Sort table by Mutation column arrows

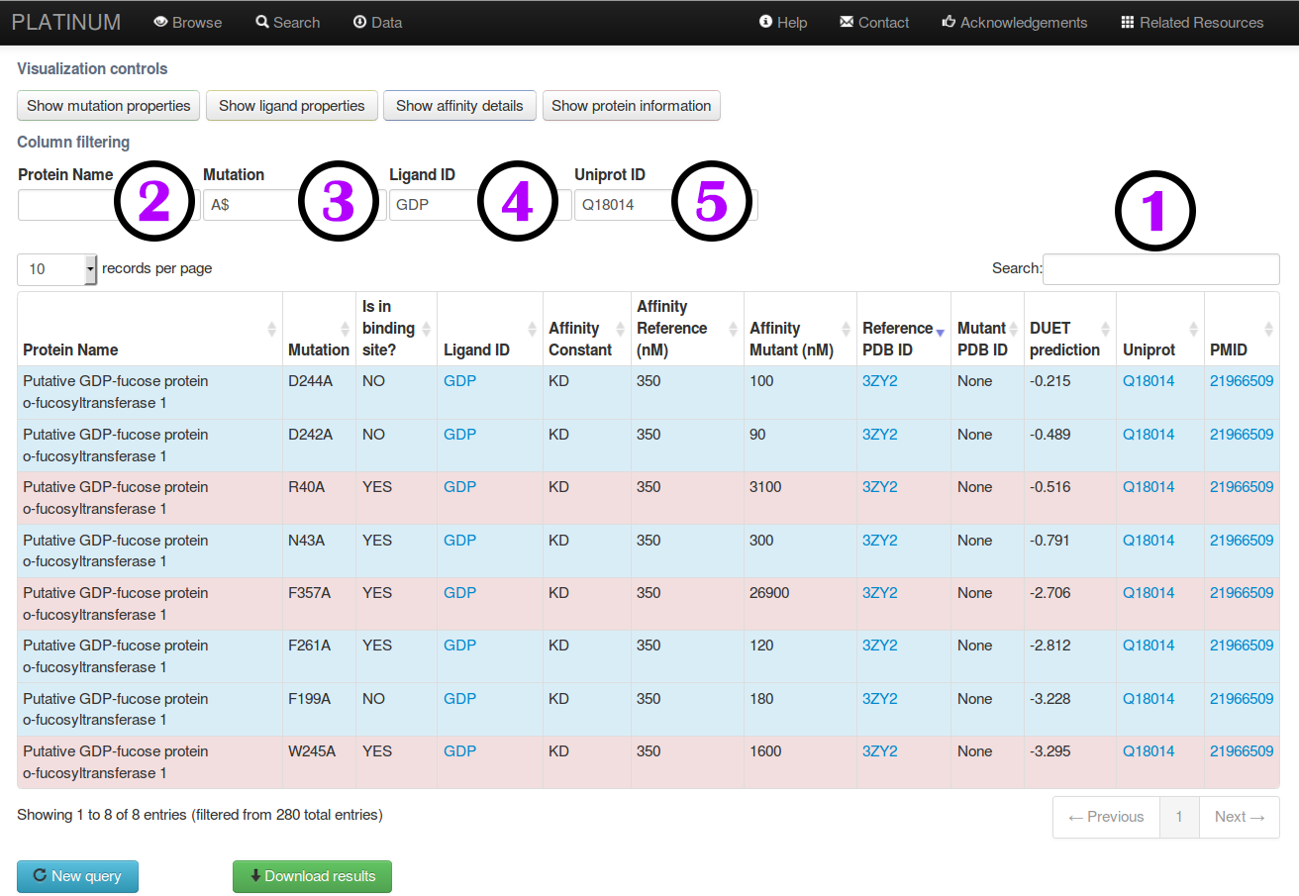(x=345, y=329)
